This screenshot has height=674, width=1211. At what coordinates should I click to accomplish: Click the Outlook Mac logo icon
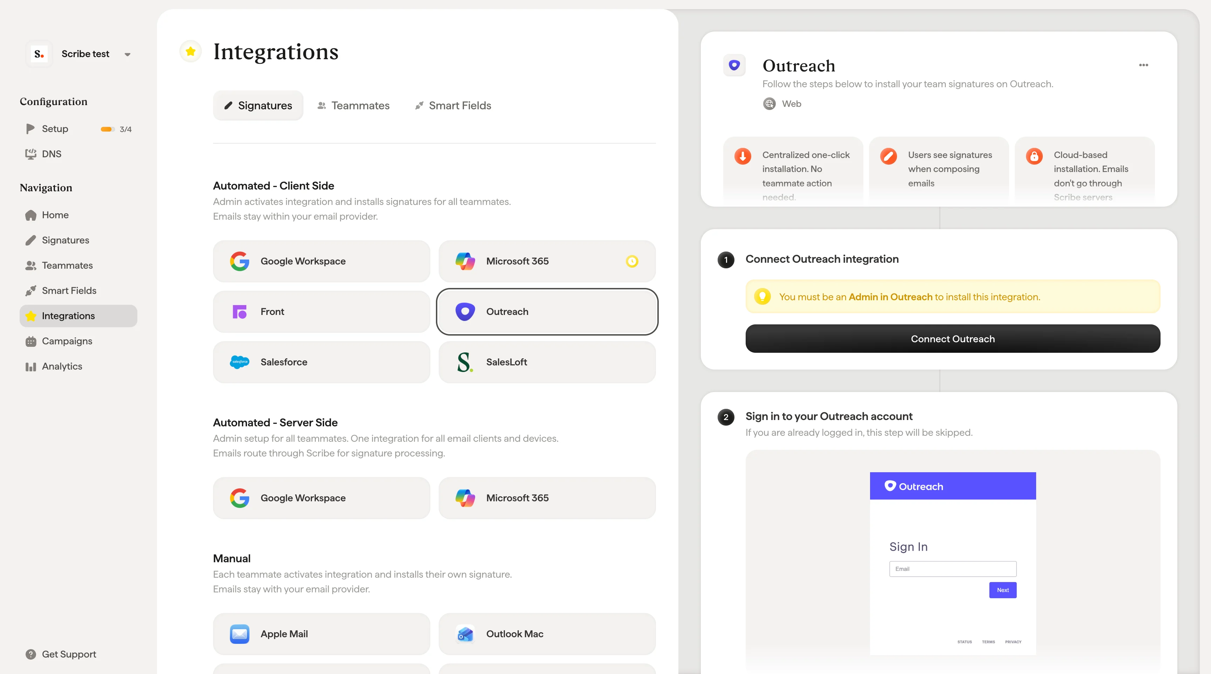point(465,634)
